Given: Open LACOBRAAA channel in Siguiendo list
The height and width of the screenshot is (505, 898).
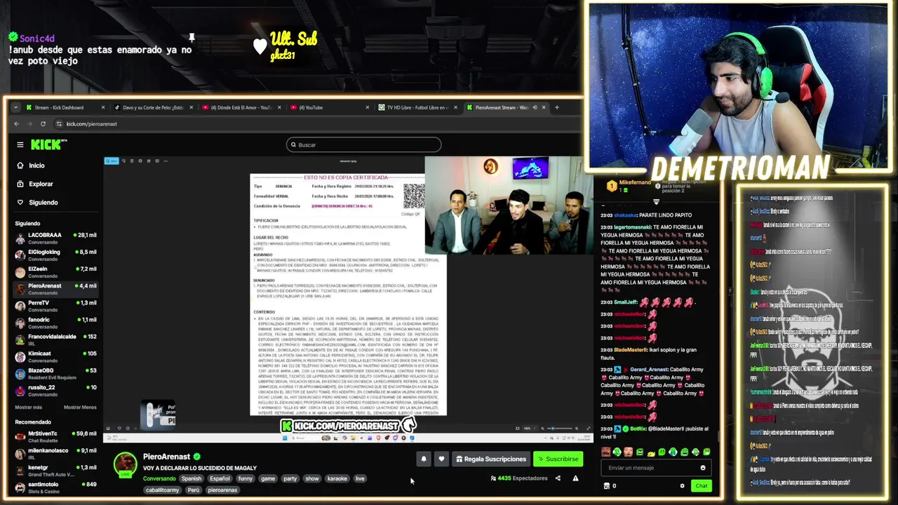Looking at the screenshot, I should click(55, 238).
